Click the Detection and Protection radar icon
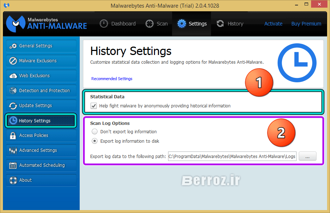 pyautogui.click(x=13, y=91)
